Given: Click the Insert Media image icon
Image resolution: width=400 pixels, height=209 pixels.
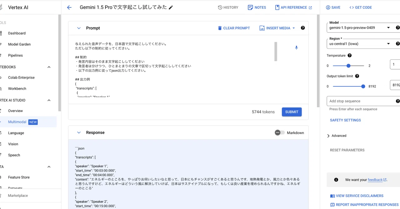Looking at the screenshot, I should pos(262,28).
